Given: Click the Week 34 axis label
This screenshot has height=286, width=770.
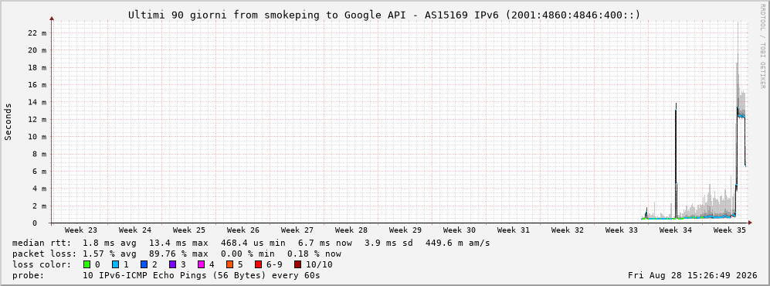Looking at the screenshot, I should click(675, 230).
